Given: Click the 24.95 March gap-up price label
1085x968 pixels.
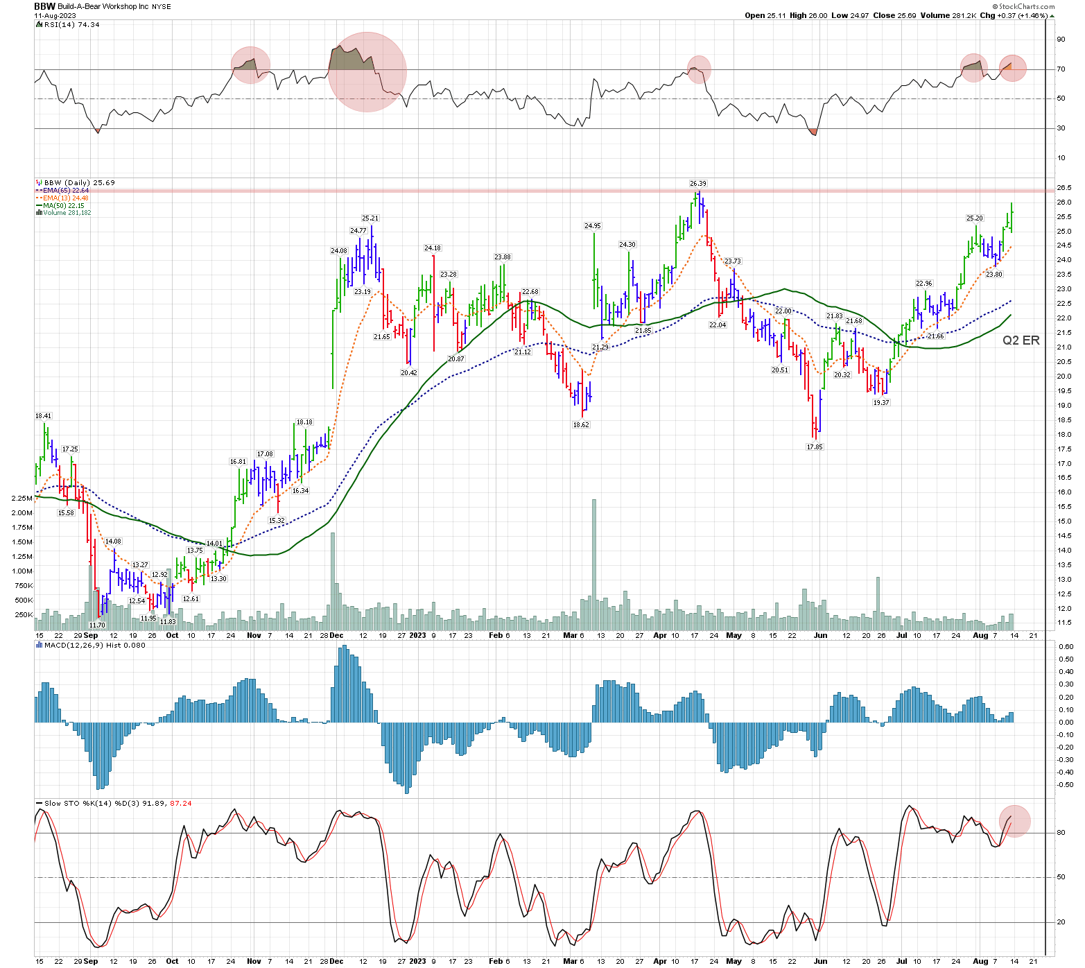Looking at the screenshot, I should click(593, 225).
